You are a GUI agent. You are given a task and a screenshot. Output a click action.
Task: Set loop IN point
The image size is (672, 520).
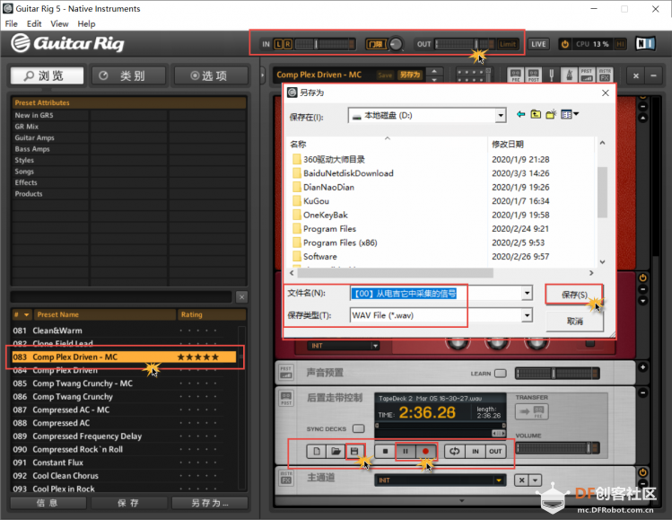pyautogui.click(x=476, y=452)
